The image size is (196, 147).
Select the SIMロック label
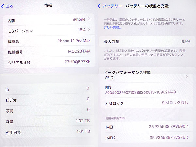114,103
